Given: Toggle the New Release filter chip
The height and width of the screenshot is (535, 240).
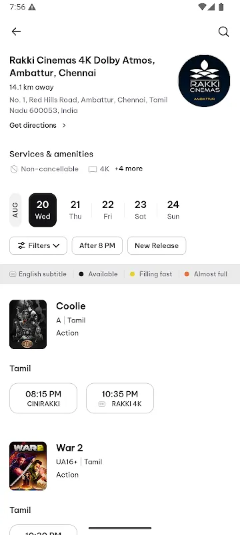Looking at the screenshot, I should coord(157,245).
